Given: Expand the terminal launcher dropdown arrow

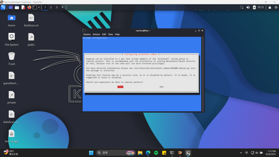Looking at the screenshot, I should click(39, 7).
